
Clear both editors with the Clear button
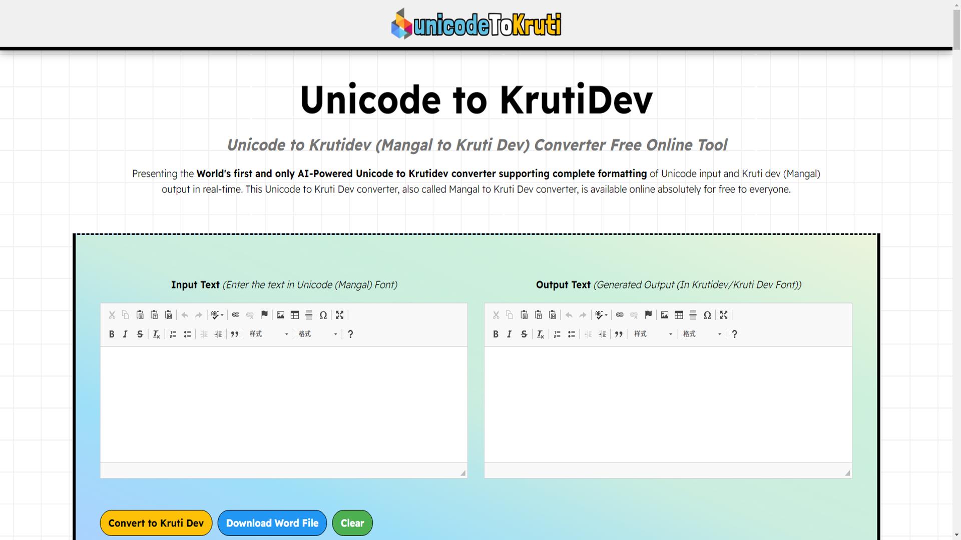pyautogui.click(x=352, y=522)
